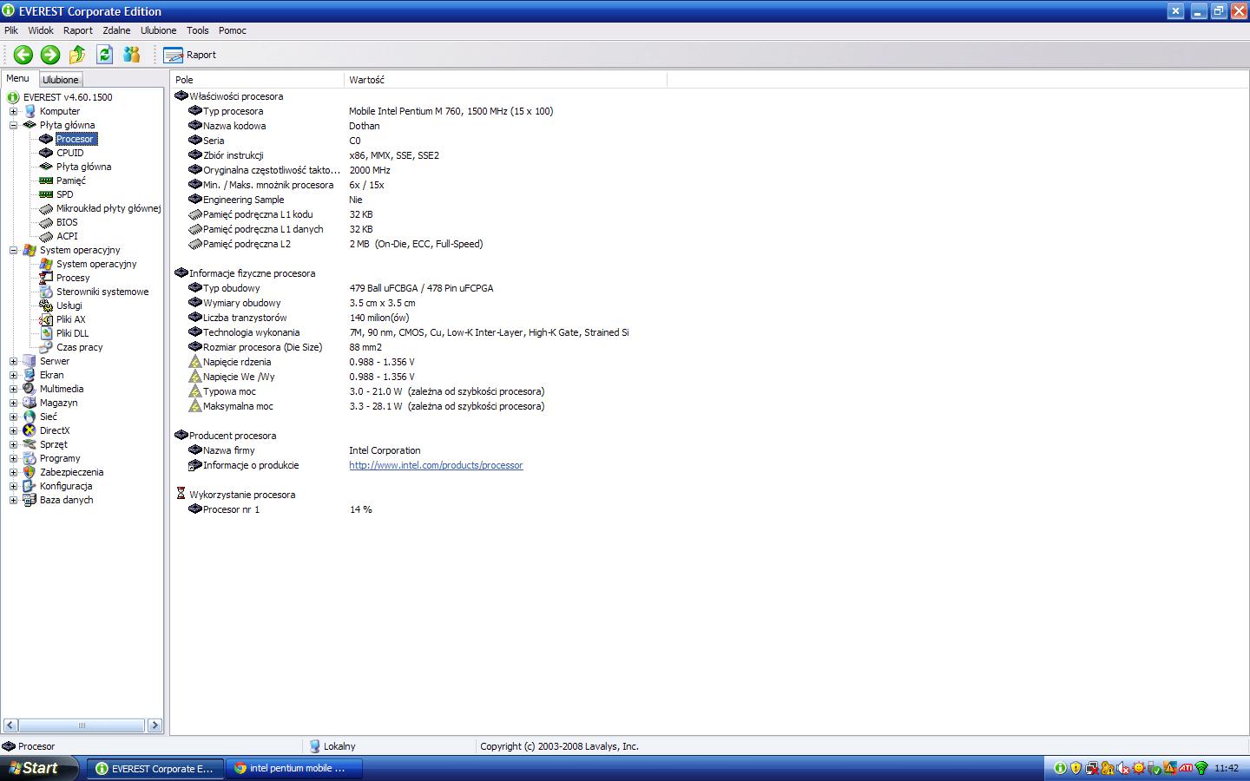
Task: Click the green forward arrow toolbar icon
Action: pos(50,55)
